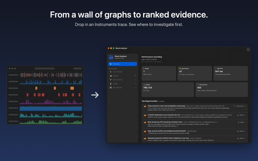Click the purple graph track in left window
The image size is (258, 161).
51,102
